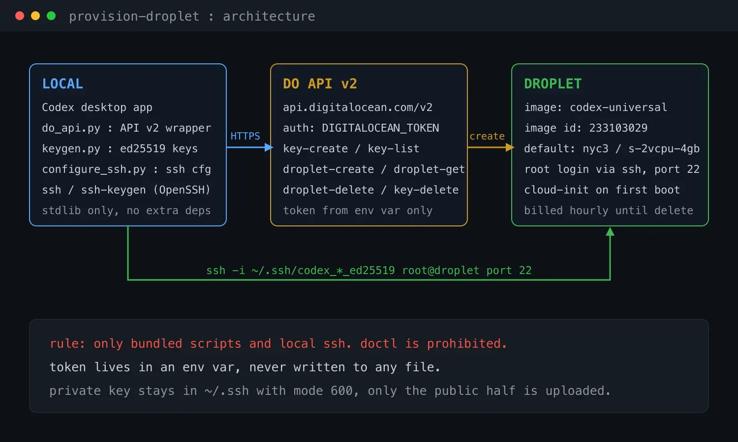The height and width of the screenshot is (442, 738).
Task: Close the window with the red button
Action: (x=20, y=16)
